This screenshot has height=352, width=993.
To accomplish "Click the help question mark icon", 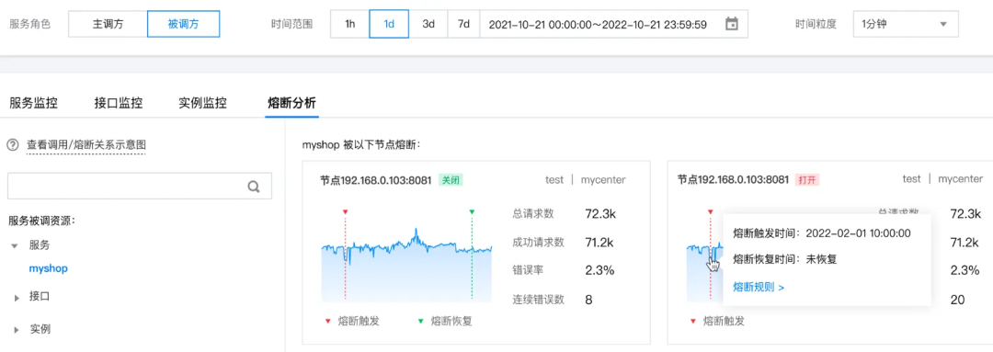I will point(12,145).
